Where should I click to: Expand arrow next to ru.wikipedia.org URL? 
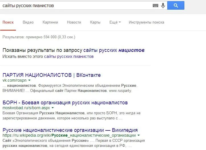pyautogui.click(x=139, y=135)
